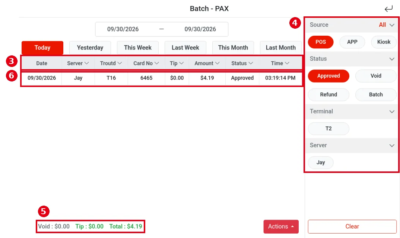Toggle the Void status filter

pos(376,76)
